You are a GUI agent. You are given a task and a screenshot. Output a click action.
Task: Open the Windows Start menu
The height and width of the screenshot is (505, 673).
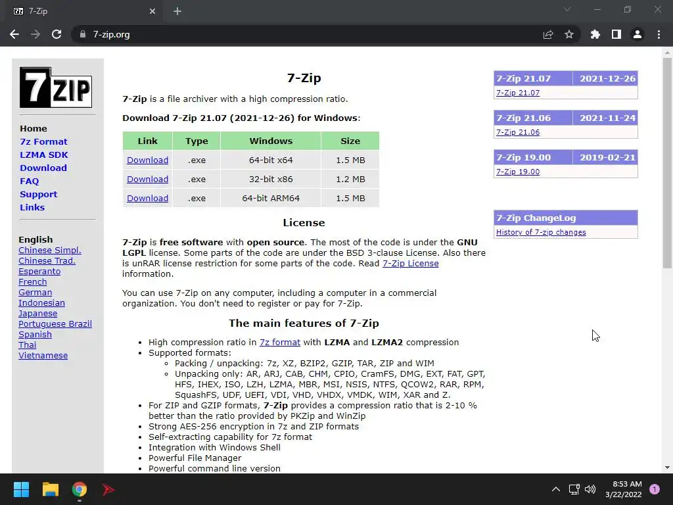[21, 489]
